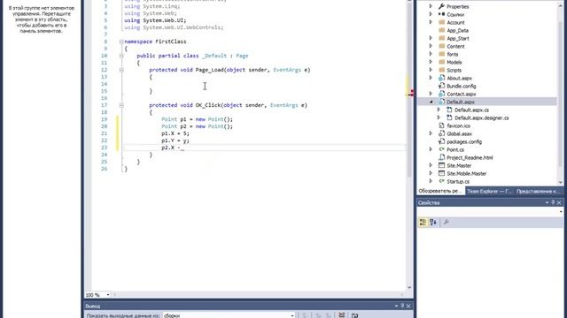Image resolution: width=567 pixels, height=318 pixels.
Task: Select Project_Readme.html in the solution tree
Action: coord(470,157)
